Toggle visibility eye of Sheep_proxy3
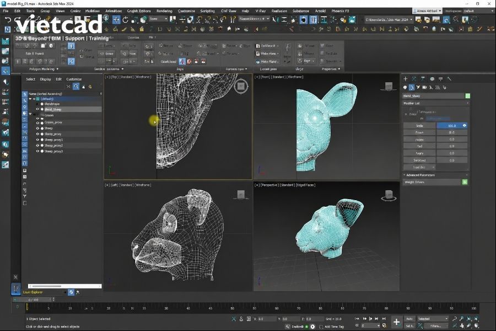Viewport: 496px width, 331px height. tap(37, 151)
